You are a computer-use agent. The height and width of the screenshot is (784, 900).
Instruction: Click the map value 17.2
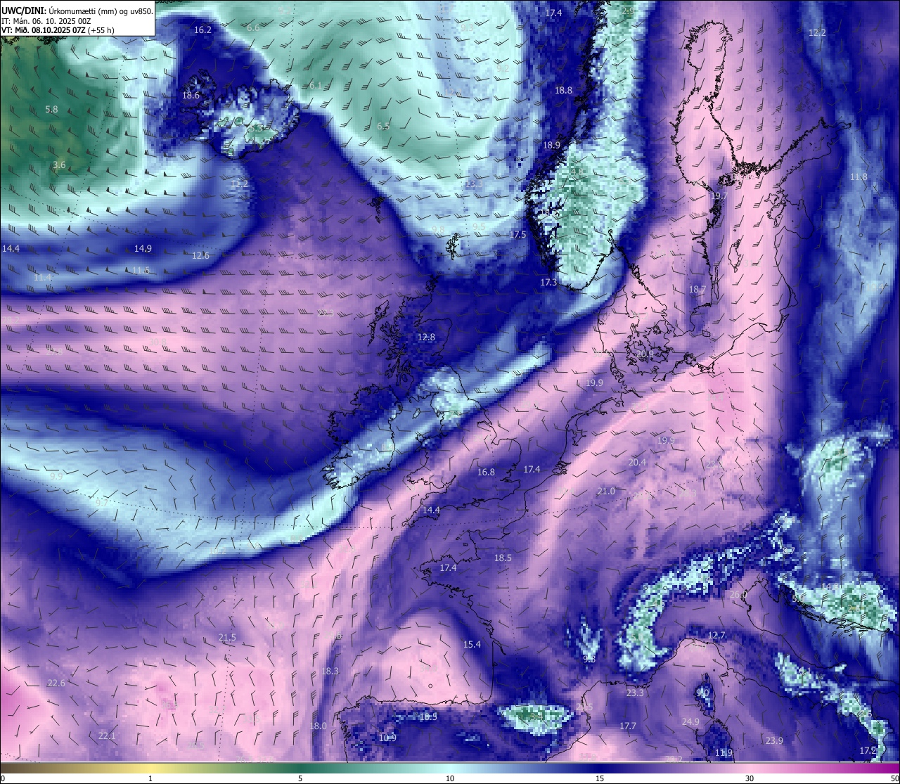tap(868, 750)
